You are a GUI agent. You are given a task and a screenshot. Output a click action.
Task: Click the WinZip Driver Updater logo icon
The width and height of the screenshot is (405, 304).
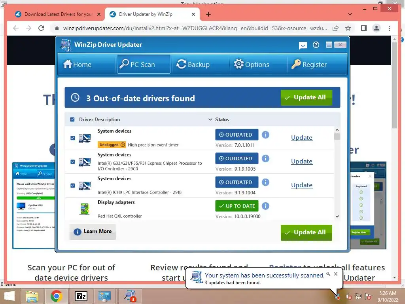(66, 45)
